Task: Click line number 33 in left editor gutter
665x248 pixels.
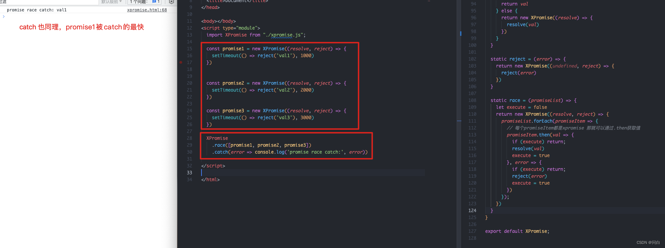Action: click(x=189, y=173)
